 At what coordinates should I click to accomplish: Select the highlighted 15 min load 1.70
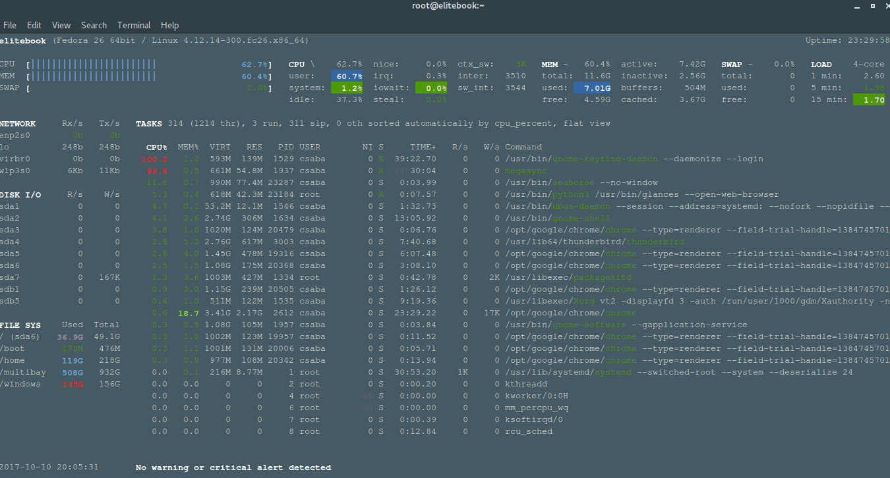tap(869, 100)
